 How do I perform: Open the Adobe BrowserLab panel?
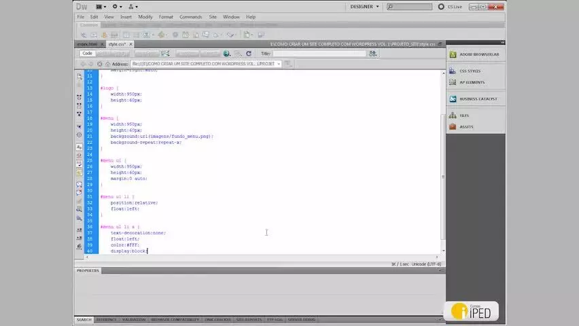475,54
